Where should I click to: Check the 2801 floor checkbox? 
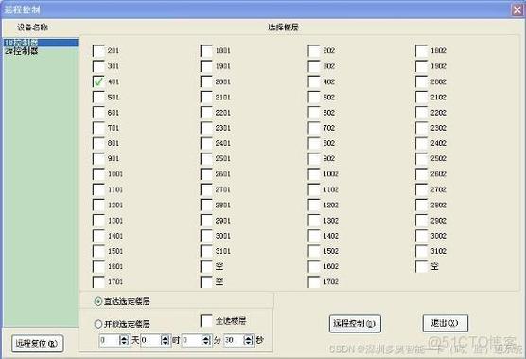coord(206,206)
